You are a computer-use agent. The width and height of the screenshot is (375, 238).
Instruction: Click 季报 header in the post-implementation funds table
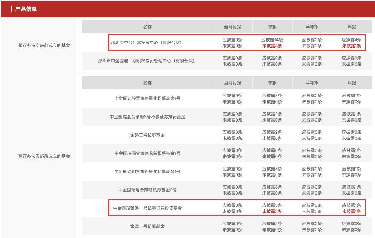click(272, 83)
